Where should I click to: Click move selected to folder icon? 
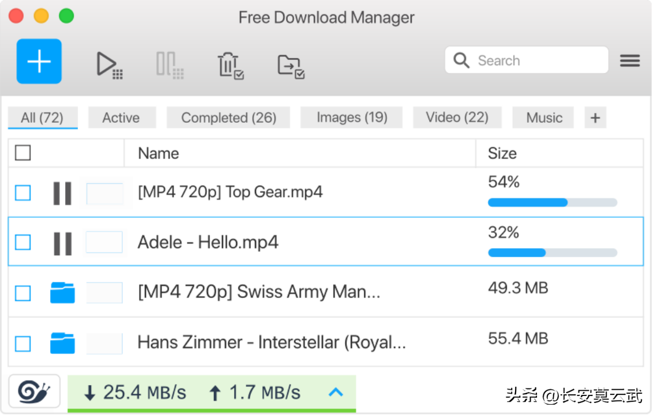pos(291,66)
